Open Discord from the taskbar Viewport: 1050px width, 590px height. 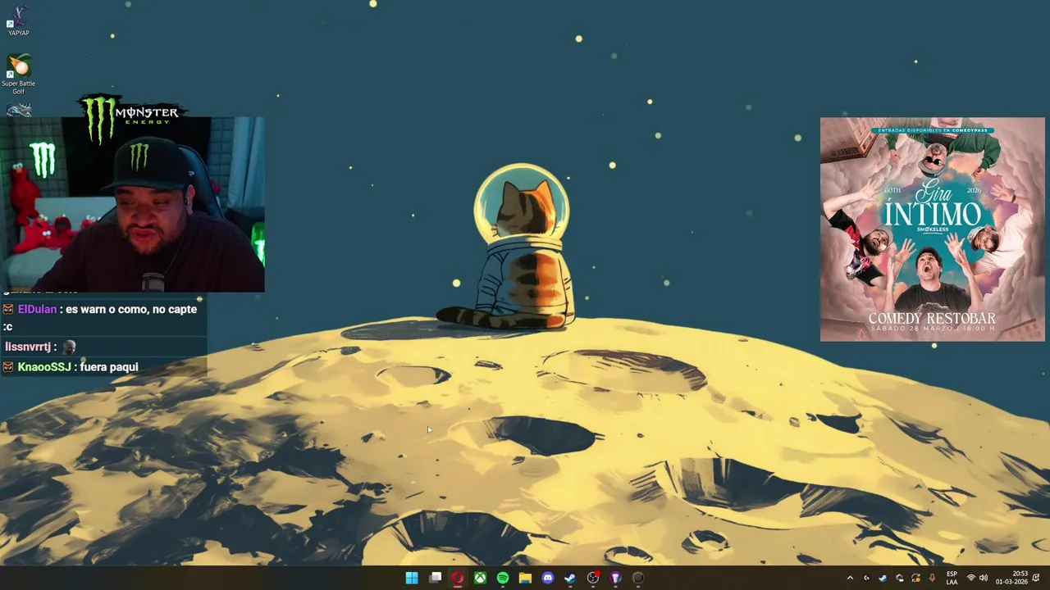tap(548, 578)
